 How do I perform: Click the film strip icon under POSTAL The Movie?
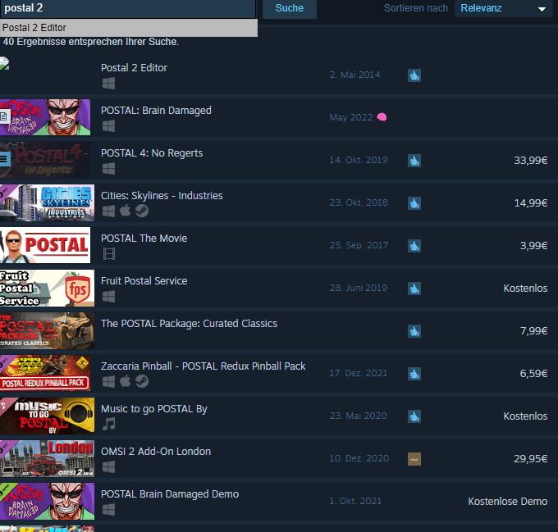(109, 254)
